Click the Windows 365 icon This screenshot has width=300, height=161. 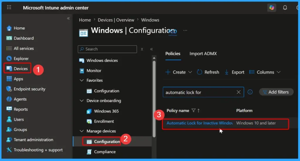(89, 111)
